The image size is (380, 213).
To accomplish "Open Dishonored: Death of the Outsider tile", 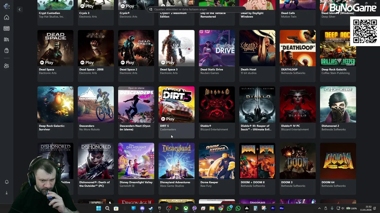I will 96,169.
